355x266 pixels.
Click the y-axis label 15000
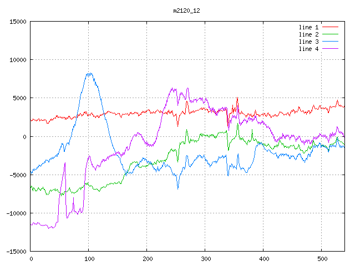coord(18,22)
